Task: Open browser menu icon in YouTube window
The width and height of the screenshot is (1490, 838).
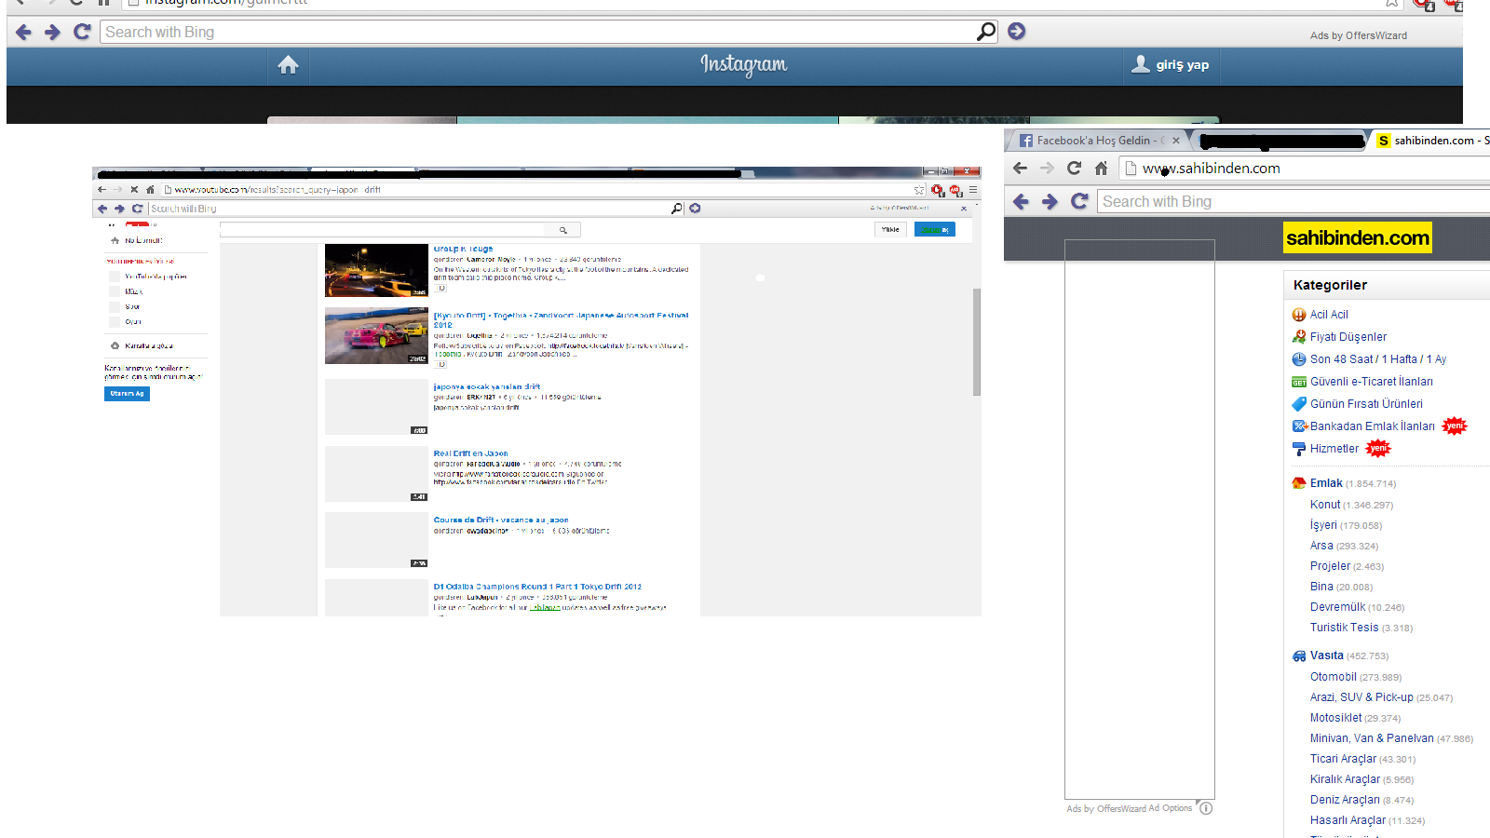Action: click(x=973, y=190)
